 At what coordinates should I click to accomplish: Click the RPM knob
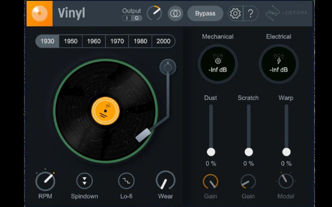coord(45,181)
